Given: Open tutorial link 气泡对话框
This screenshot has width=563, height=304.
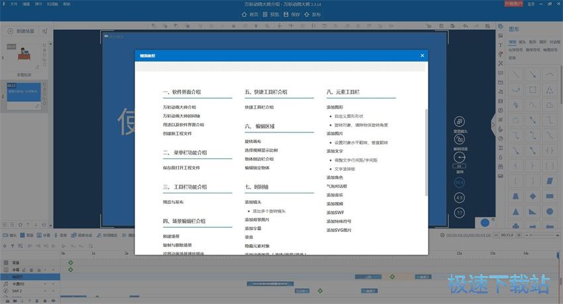Looking at the screenshot, I should 336,186.
